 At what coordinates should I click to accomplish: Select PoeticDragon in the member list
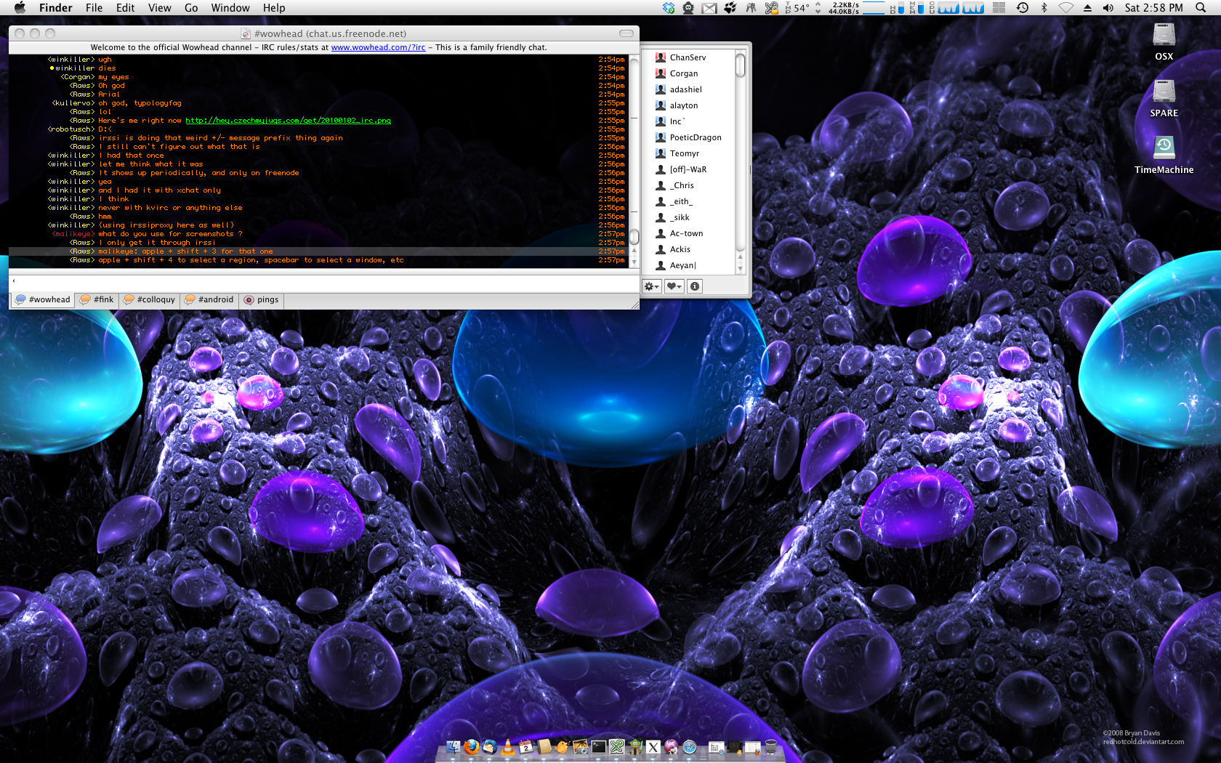click(695, 137)
